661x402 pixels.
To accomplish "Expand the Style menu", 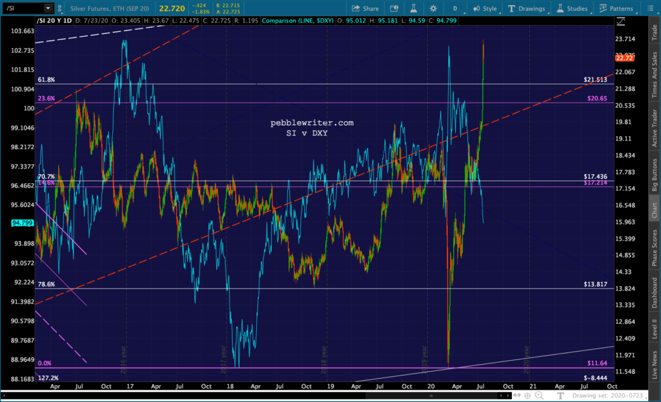I will pyautogui.click(x=485, y=8).
